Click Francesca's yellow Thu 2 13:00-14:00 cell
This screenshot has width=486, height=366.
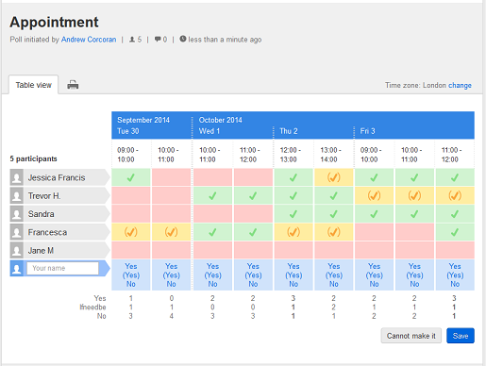point(333,232)
